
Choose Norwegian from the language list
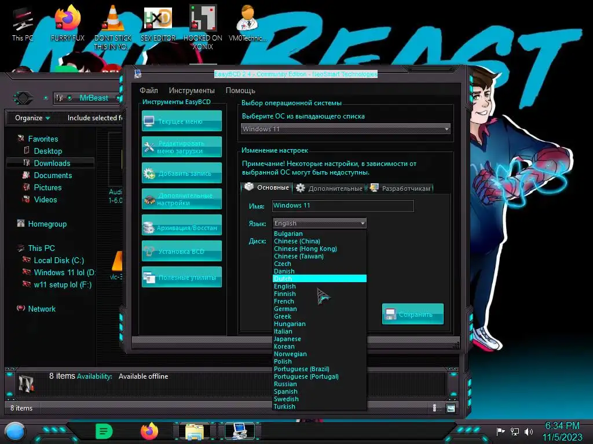319,354
